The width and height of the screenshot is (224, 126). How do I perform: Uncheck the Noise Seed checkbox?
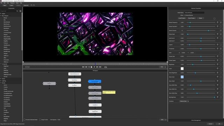(221, 34)
